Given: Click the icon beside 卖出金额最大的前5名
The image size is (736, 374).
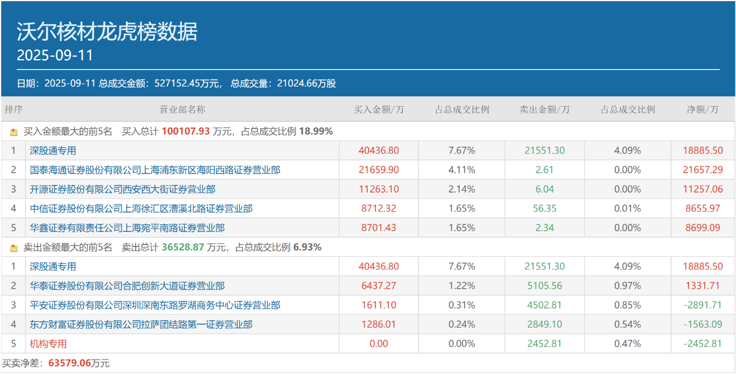Looking at the screenshot, I should (14, 248).
